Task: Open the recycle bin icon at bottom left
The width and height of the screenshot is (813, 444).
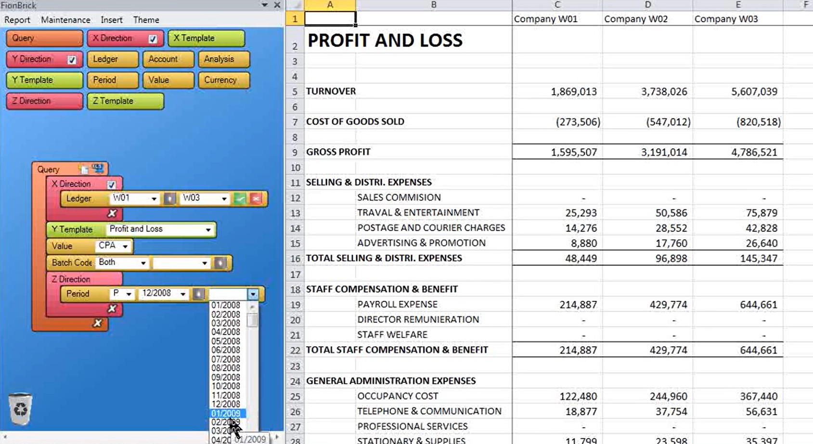Action: [x=19, y=409]
